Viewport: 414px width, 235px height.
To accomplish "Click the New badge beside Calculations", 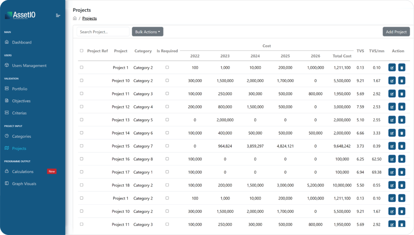I will coord(52,172).
